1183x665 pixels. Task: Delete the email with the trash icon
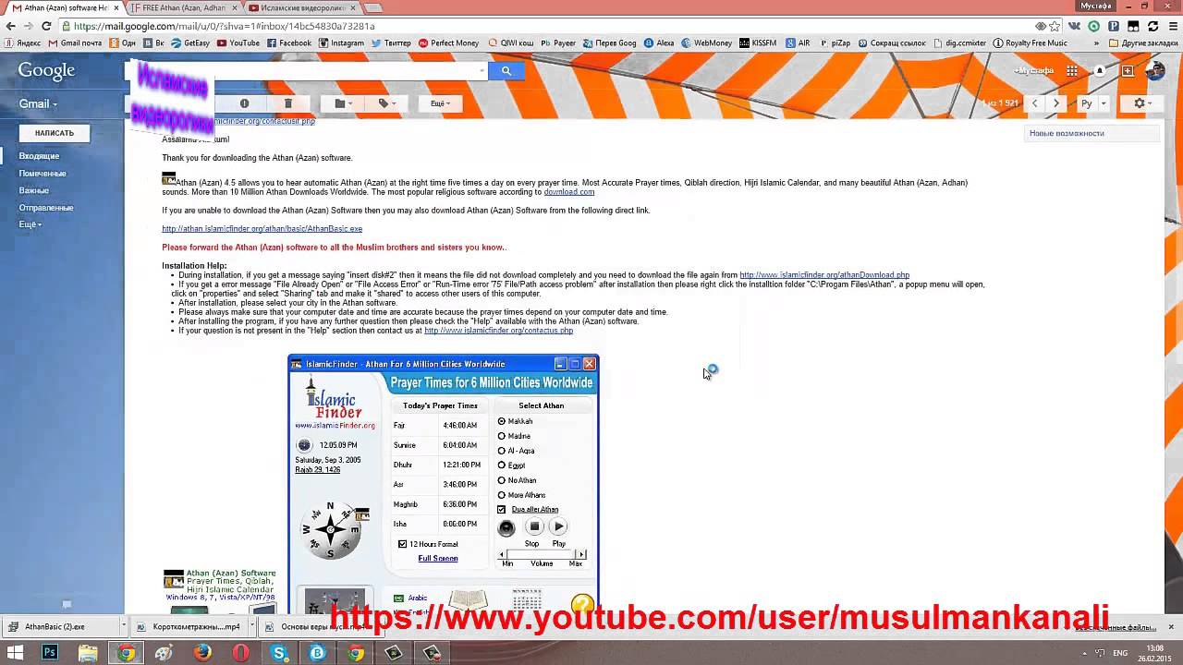tap(287, 103)
